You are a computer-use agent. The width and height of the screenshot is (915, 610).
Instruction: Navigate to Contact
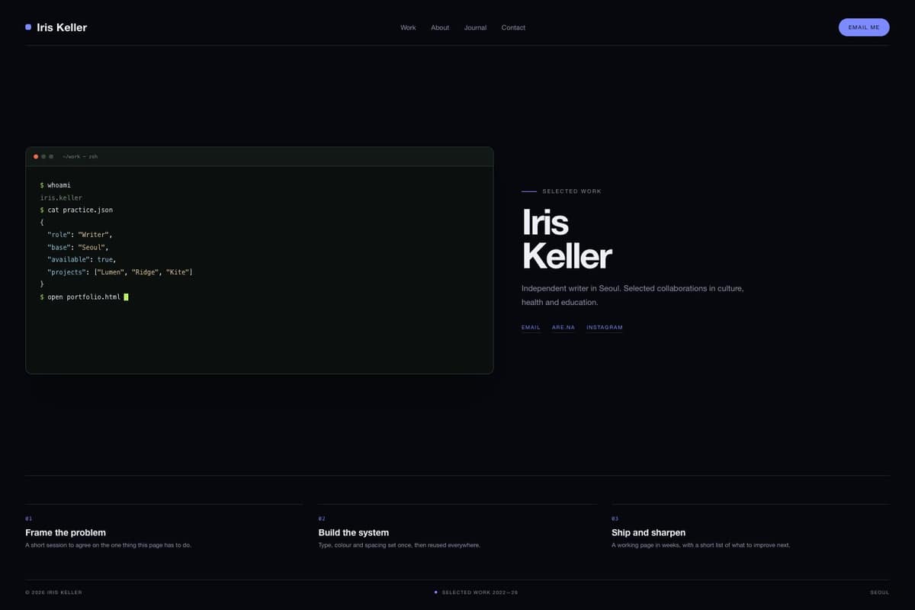(513, 27)
